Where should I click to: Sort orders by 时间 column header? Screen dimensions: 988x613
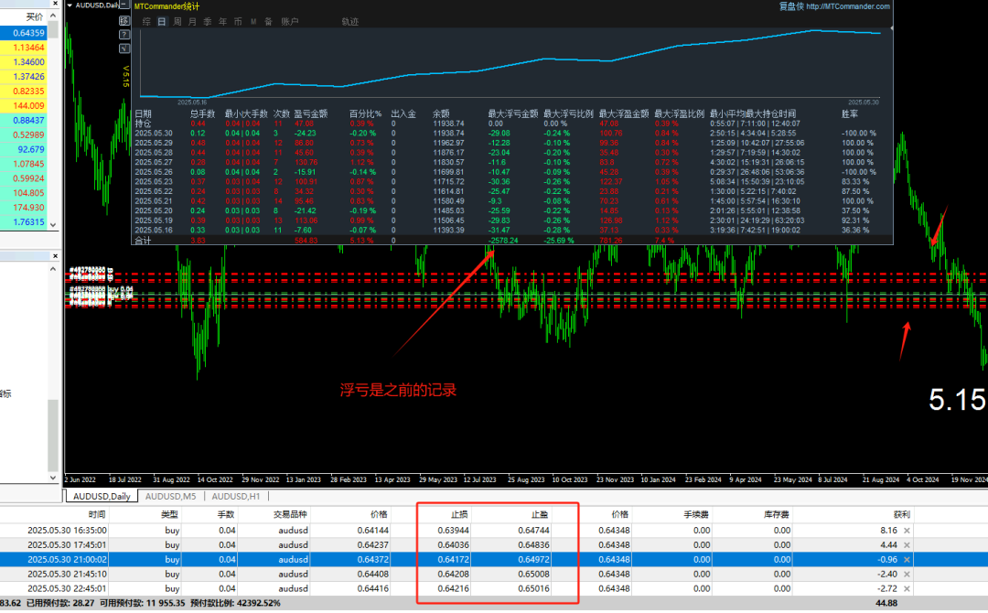tap(96, 515)
